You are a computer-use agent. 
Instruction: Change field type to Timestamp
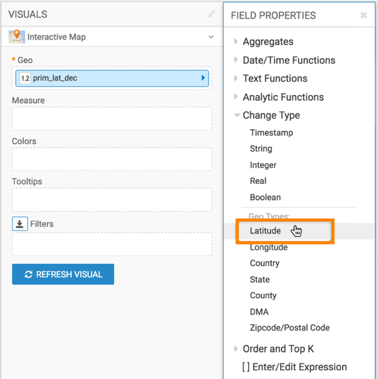tap(271, 133)
